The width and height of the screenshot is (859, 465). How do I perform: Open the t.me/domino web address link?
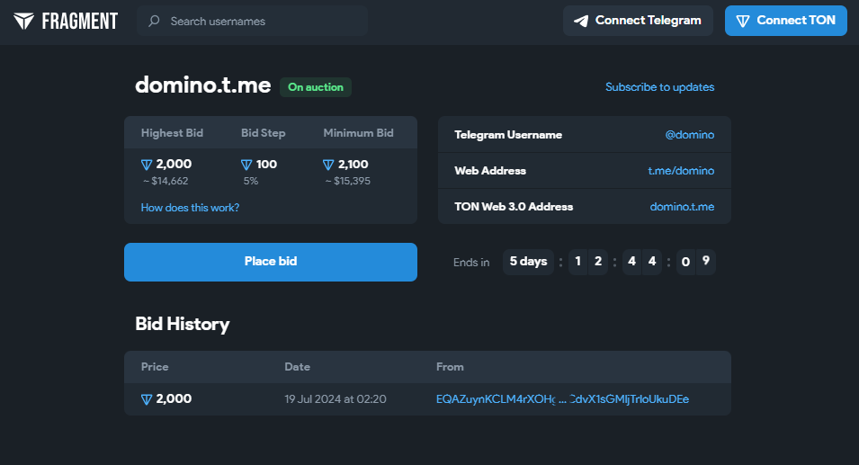coord(681,171)
